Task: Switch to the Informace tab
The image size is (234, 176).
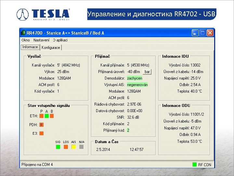Action: point(30,47)
